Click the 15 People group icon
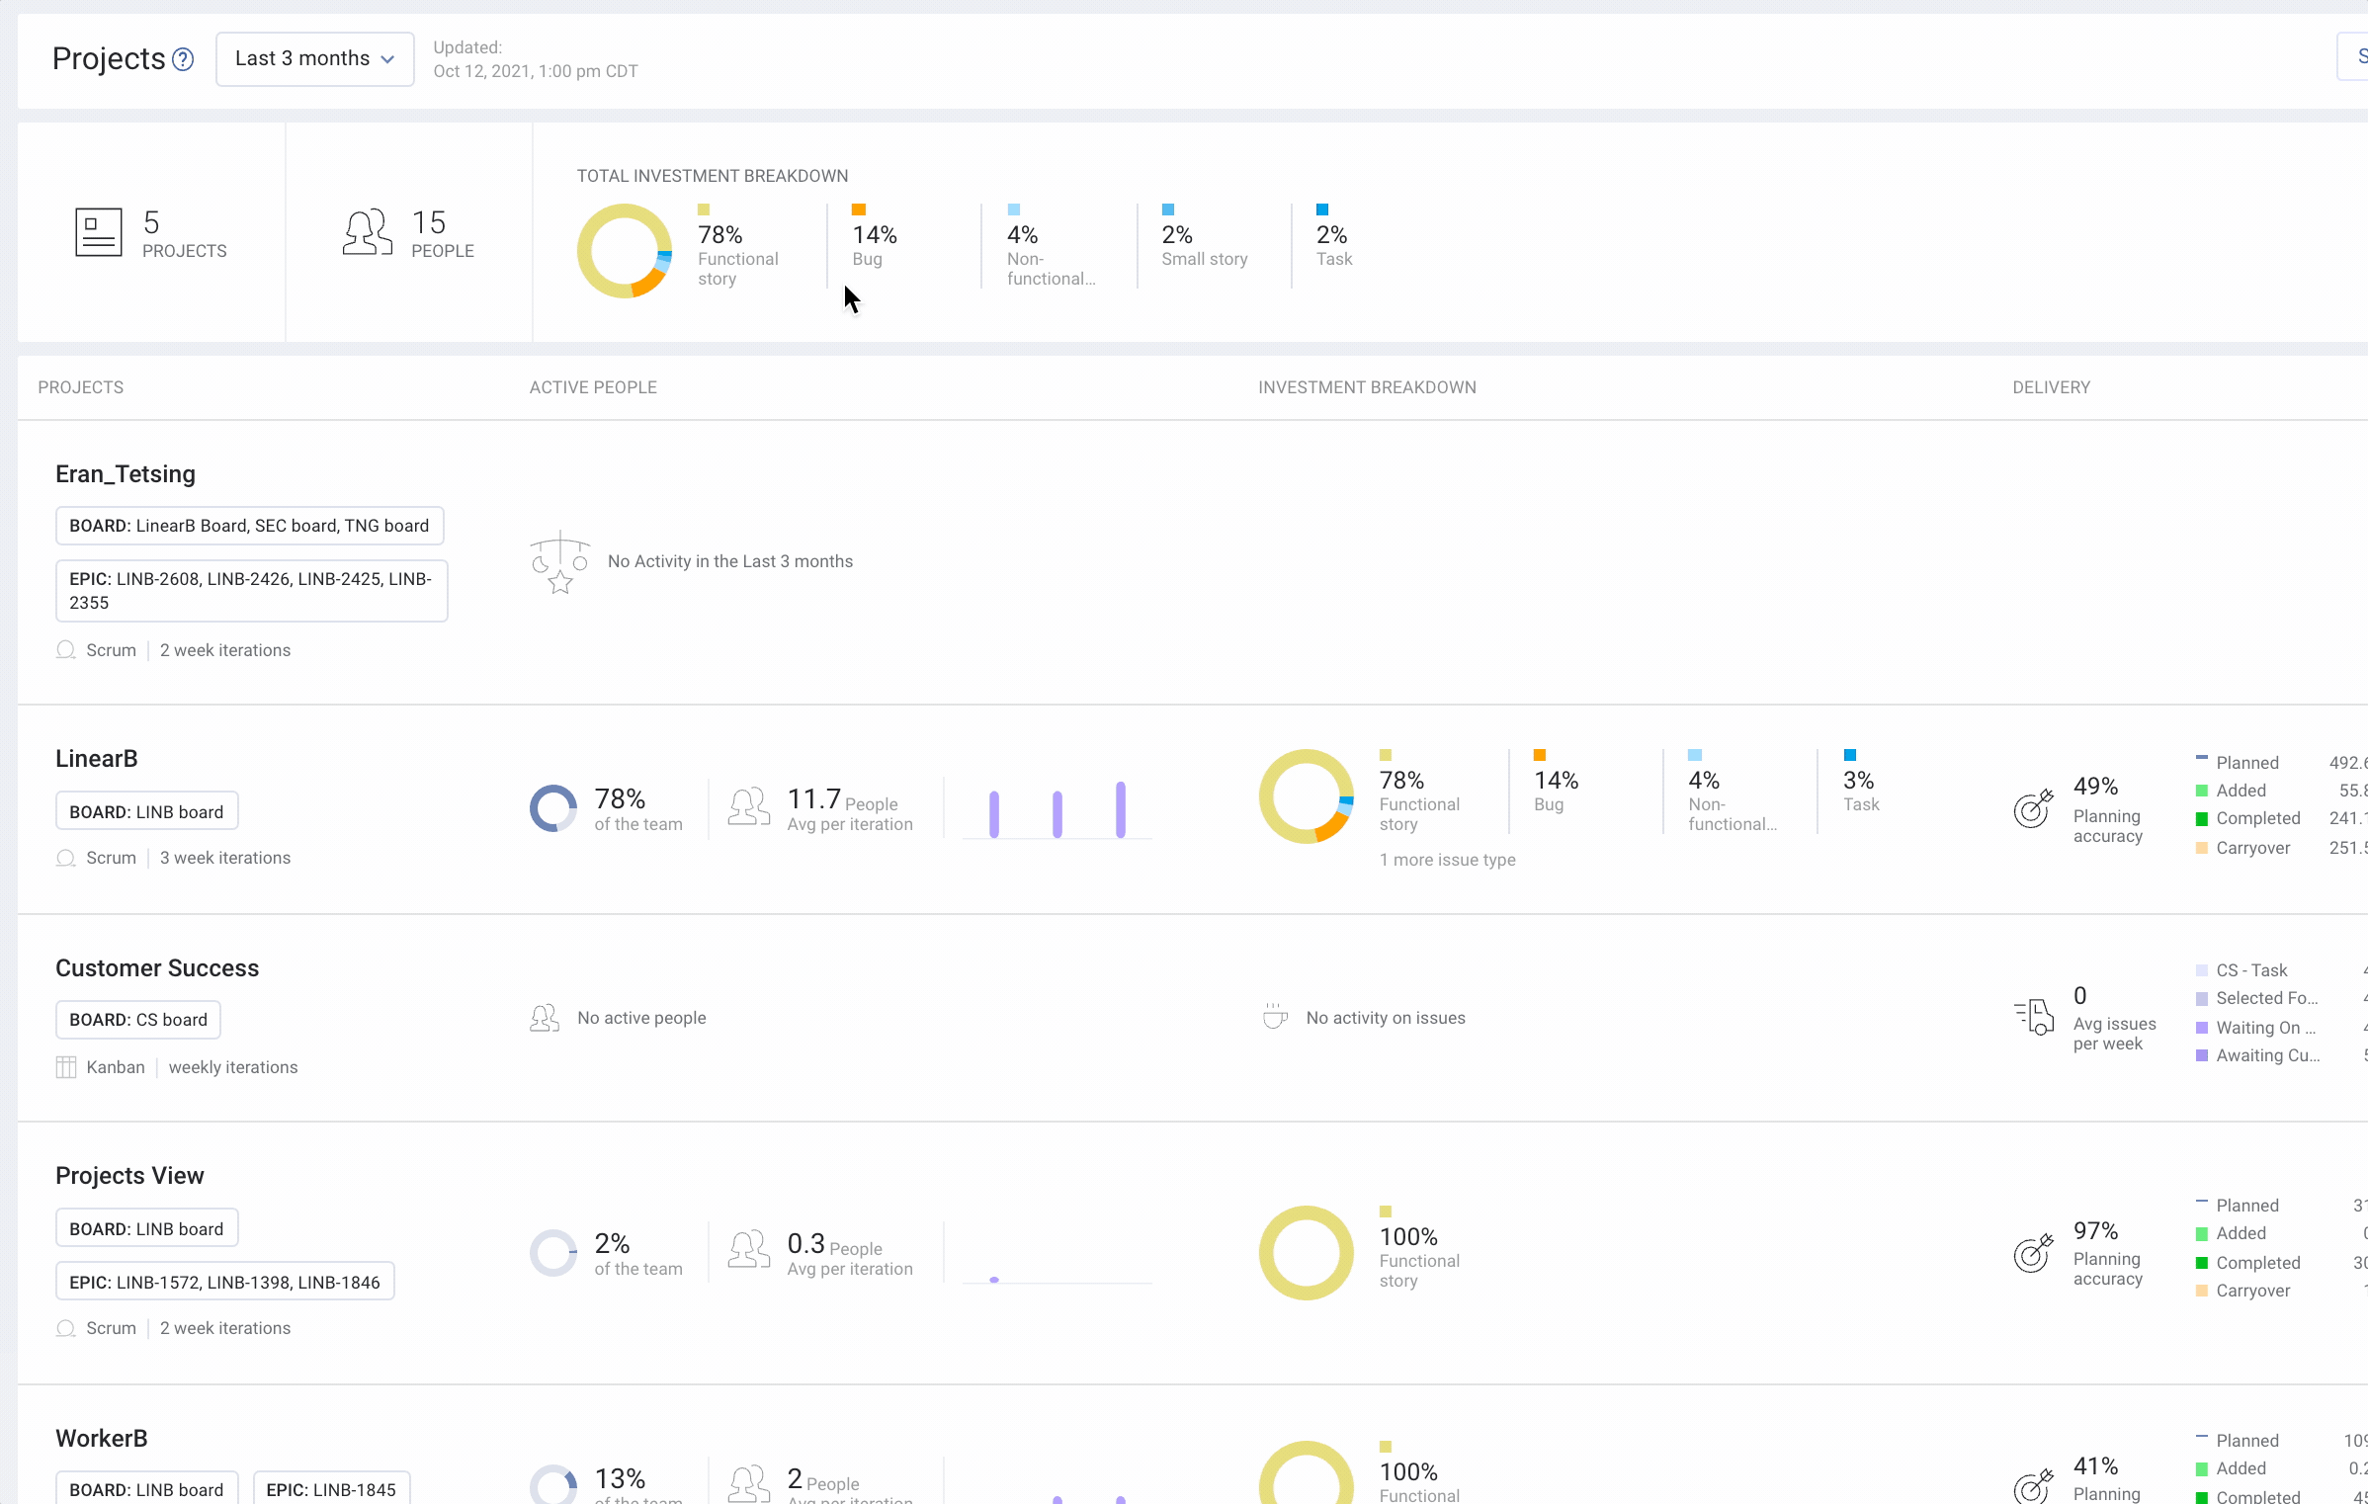 click(x=367, y=233)
